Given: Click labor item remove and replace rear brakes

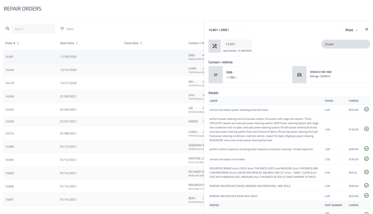Looking at the screenshot, I should click(227, 159).
